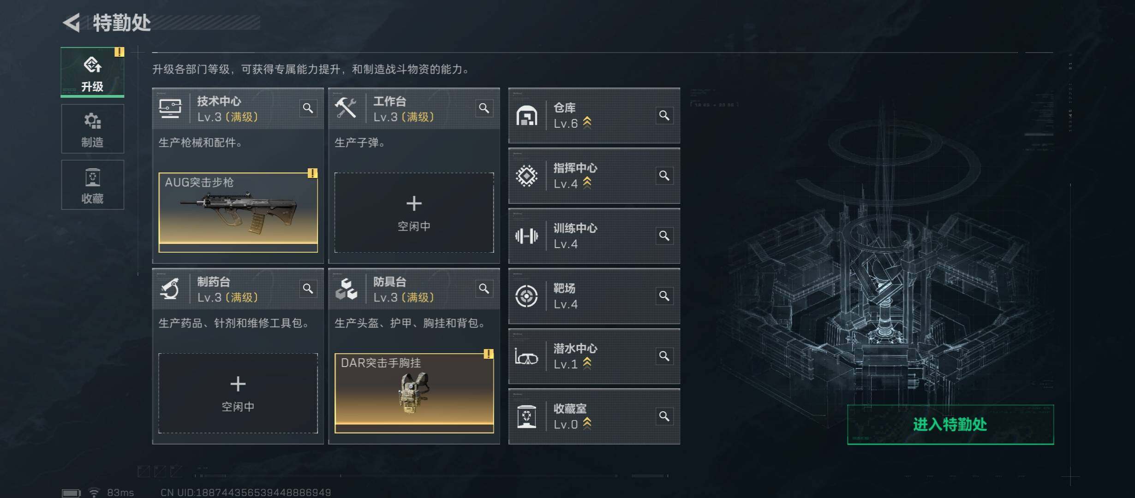Collect the DAR突击手胸挂 item
Viewport: 1135px width, 498px height.
point(414,393)
